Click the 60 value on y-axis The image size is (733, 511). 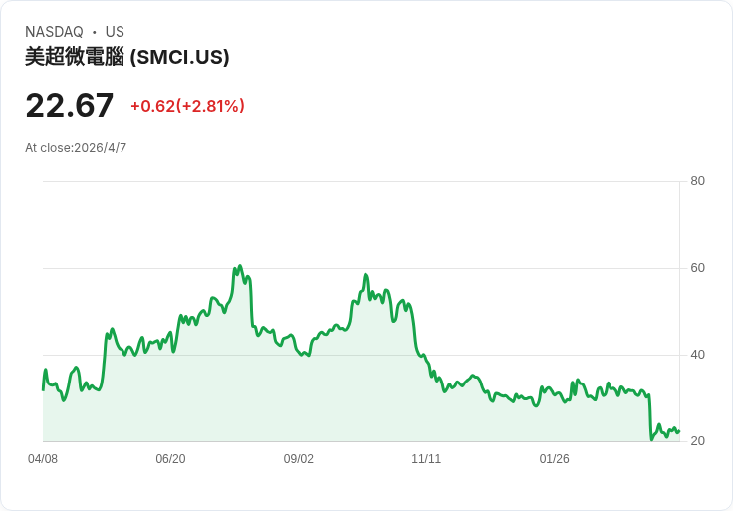pos(697,268)
